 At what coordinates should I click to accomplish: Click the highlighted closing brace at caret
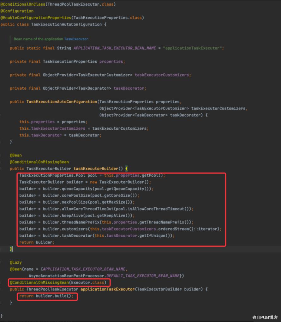click(x=11, y=249)
